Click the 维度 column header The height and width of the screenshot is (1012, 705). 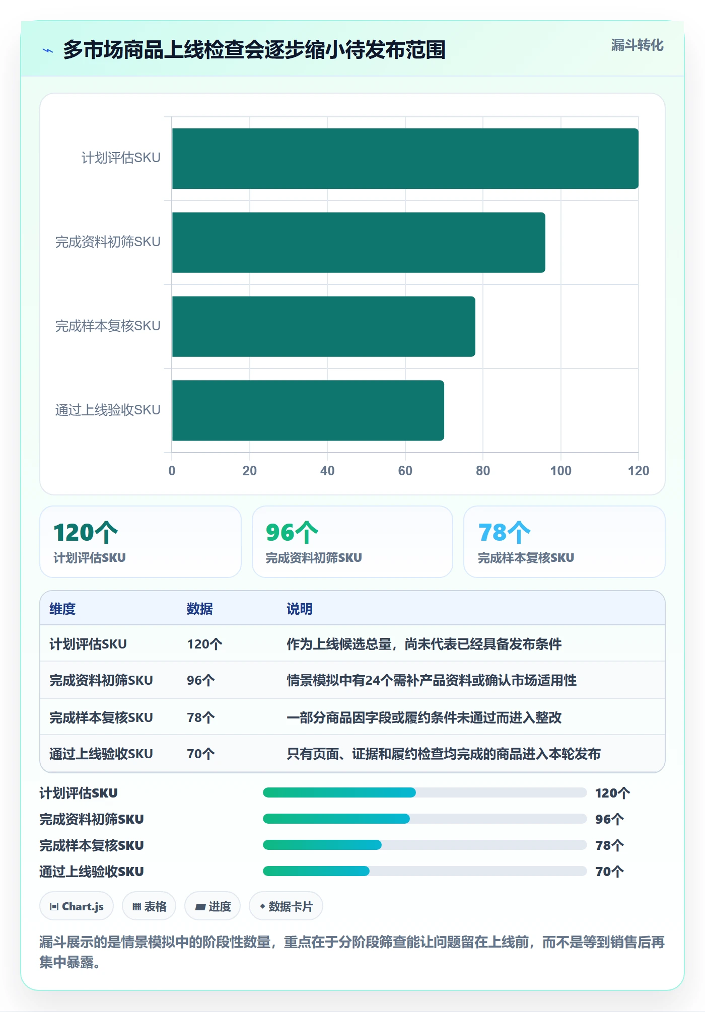(x=62, y=609)
